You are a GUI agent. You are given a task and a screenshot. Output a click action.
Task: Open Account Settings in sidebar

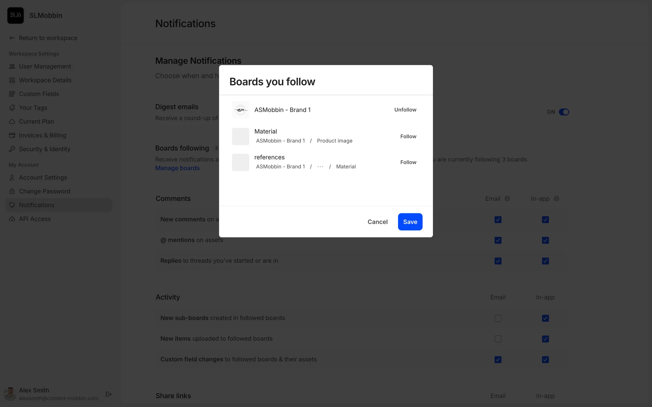[x=43, y=177]
